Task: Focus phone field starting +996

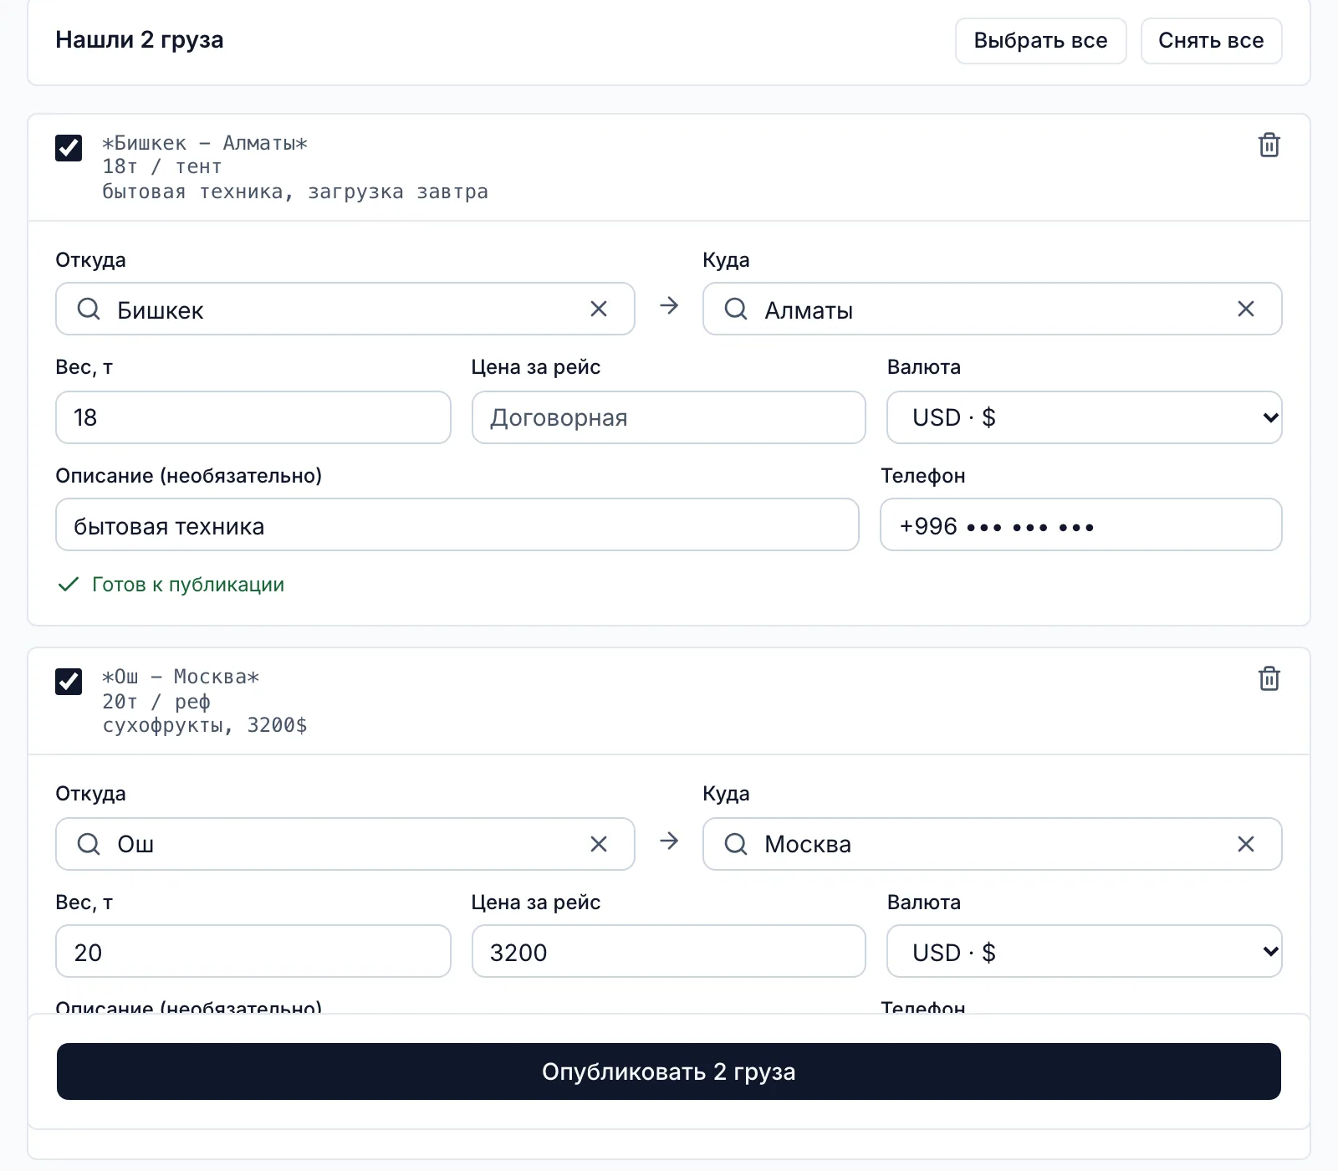Action: (x=1080, y=524)
